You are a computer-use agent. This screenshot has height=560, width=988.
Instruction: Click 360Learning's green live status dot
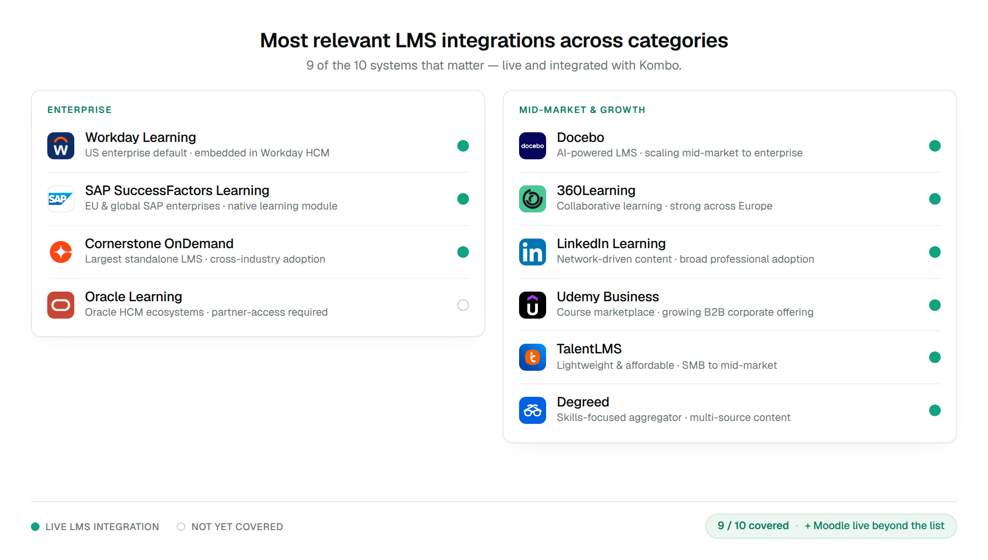(935, 199)
